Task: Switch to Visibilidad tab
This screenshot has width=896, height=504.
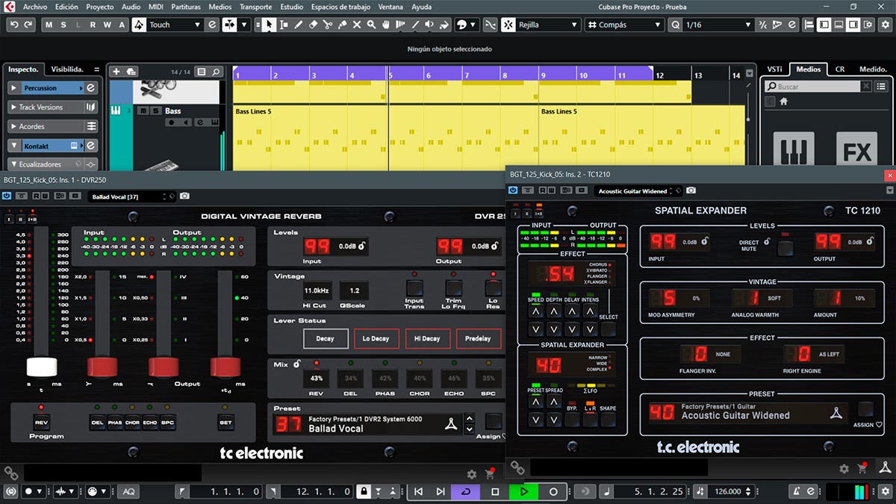Action: (67, 69)
